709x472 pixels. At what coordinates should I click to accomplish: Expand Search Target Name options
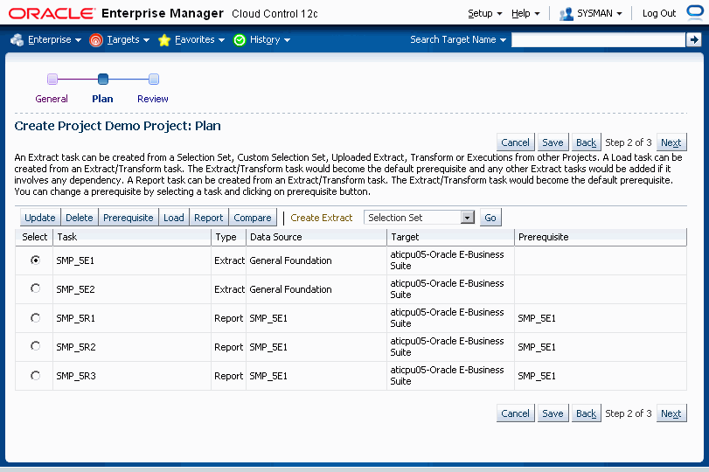coord(458,40)
